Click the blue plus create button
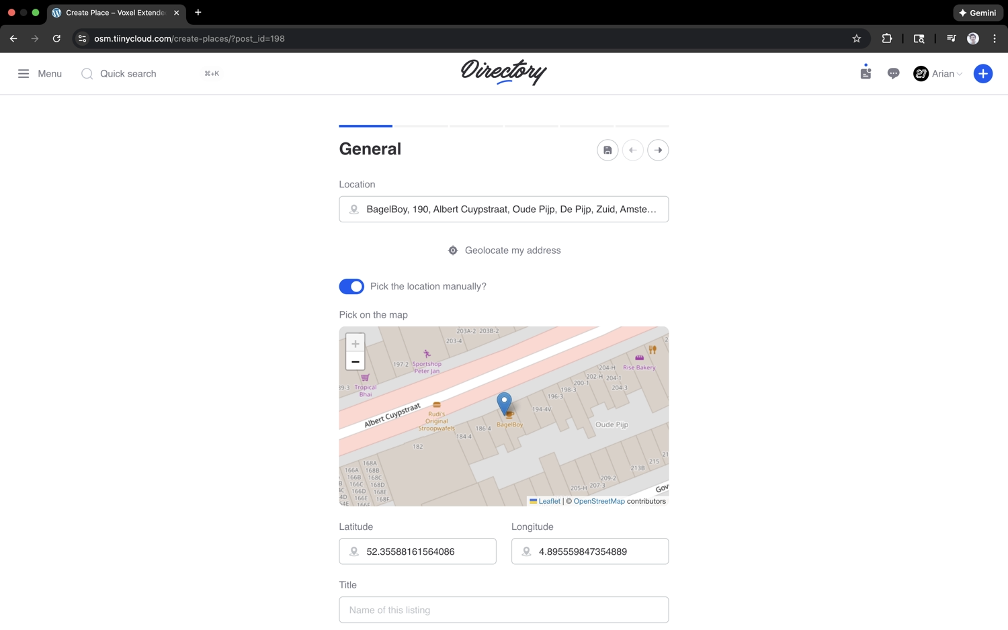The width and height of the screenshot is (1008, 630). pyautogui.click(x=982, y=74)
